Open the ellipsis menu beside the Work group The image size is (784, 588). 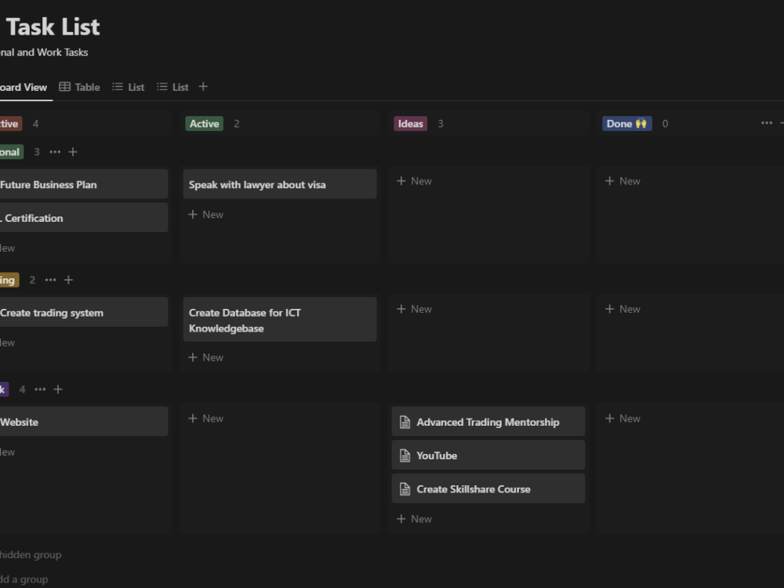[40, 389]
